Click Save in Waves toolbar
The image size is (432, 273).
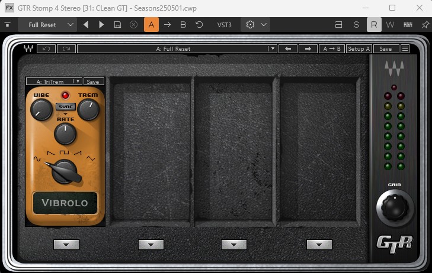pos(385,49)
